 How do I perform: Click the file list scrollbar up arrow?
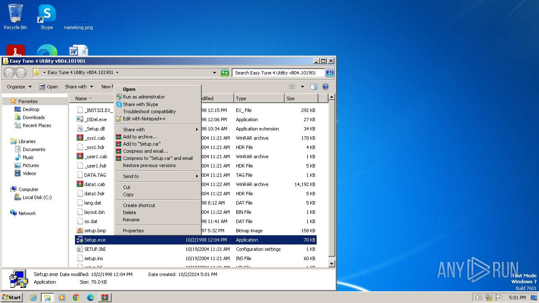pyautogui.click(x=331, y=97)
